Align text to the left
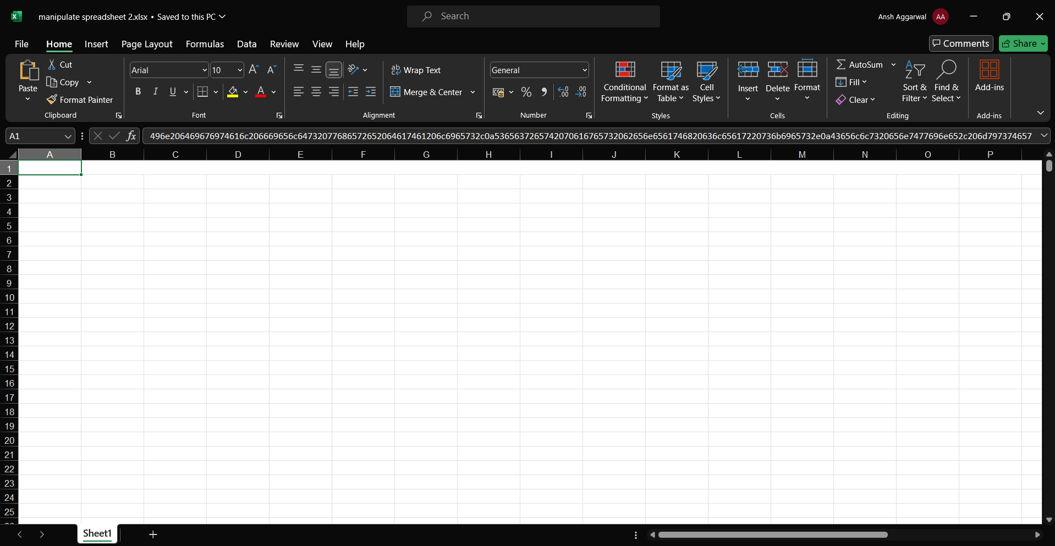Screen dimensions: 1055x546 (x=298, y=92)
